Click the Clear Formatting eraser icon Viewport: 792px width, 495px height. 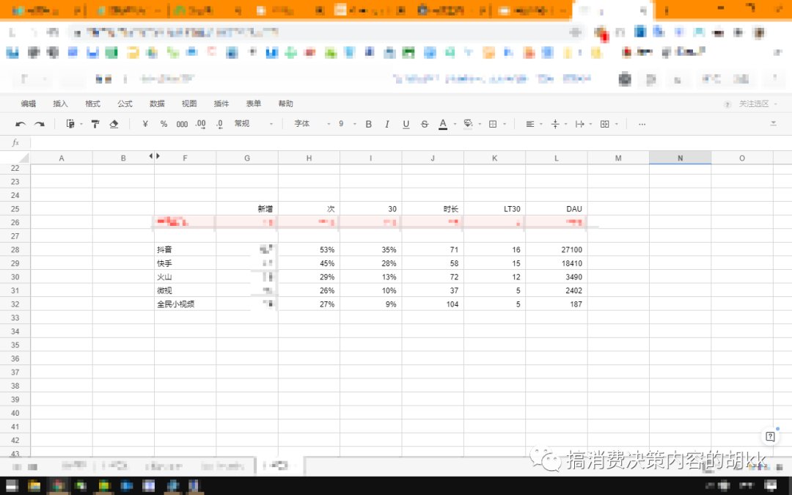[x=114, y=124]
